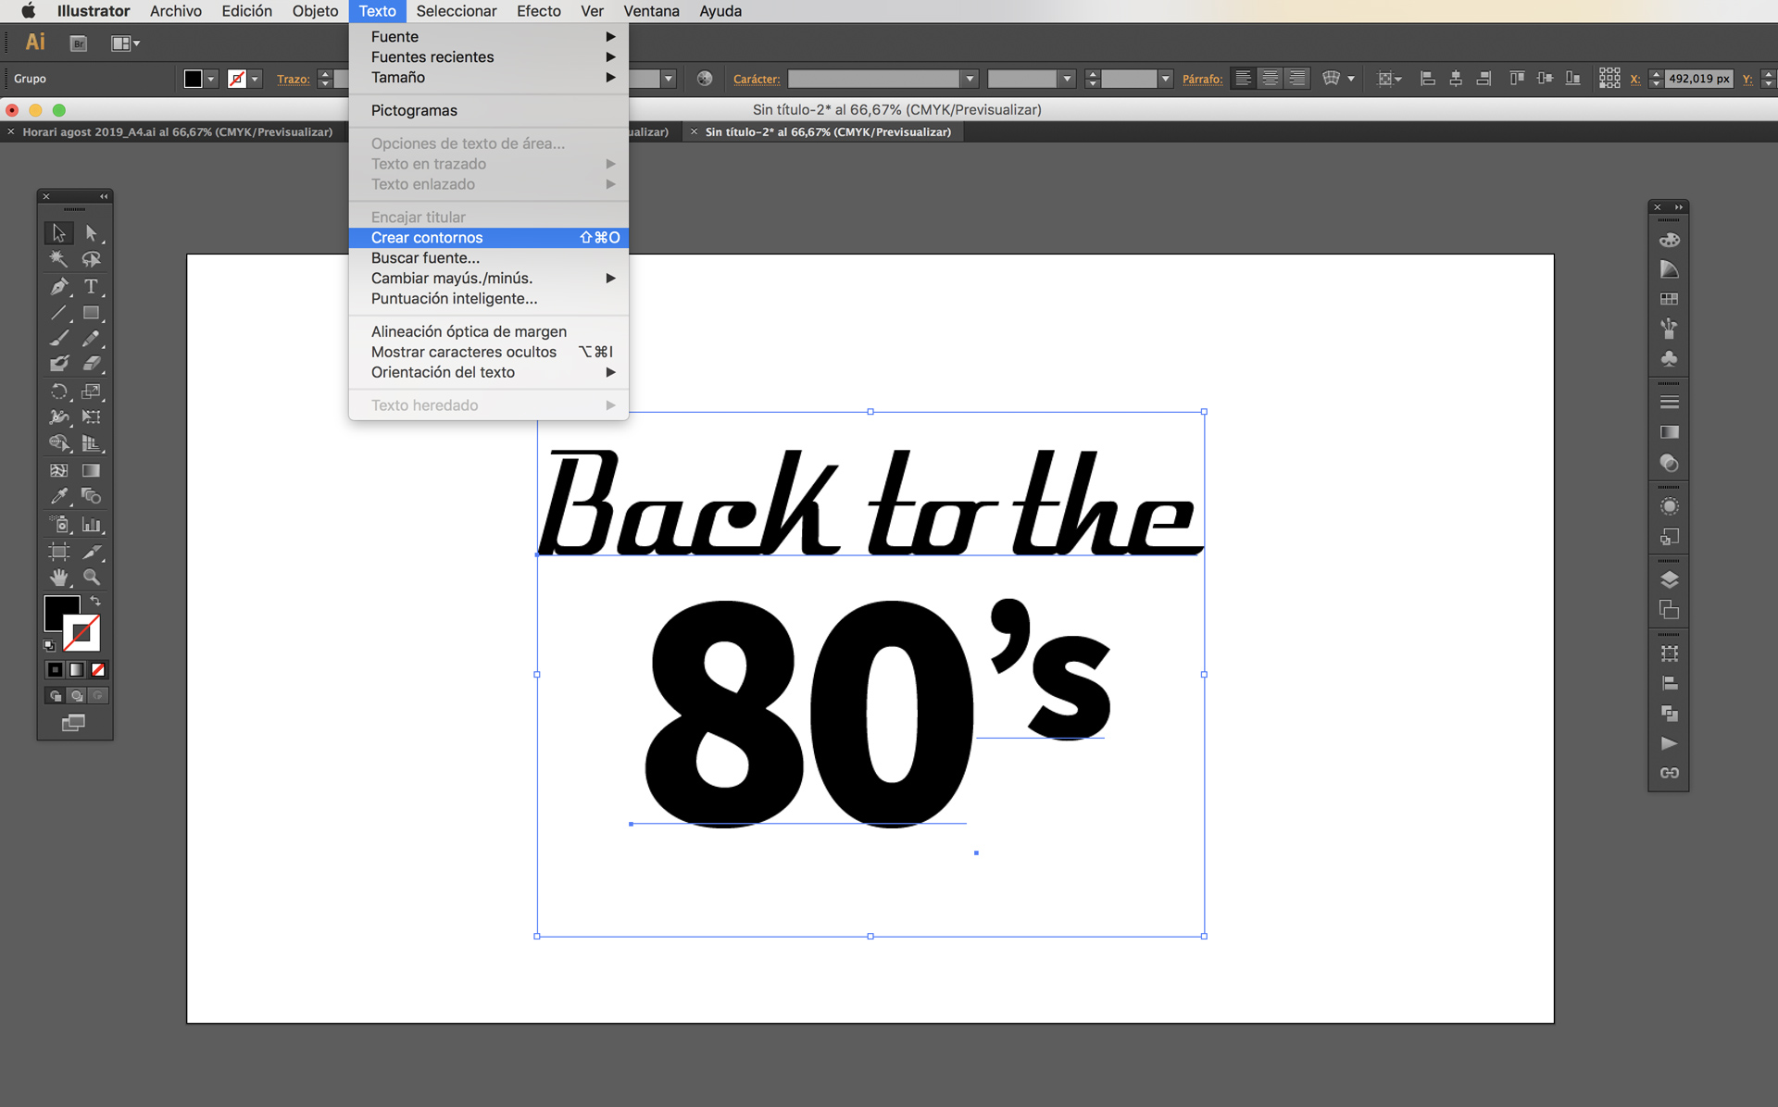This screenshot has width=1778, height=1107.
Task: Open stroke color dropdown arrow
Action: 256,79
